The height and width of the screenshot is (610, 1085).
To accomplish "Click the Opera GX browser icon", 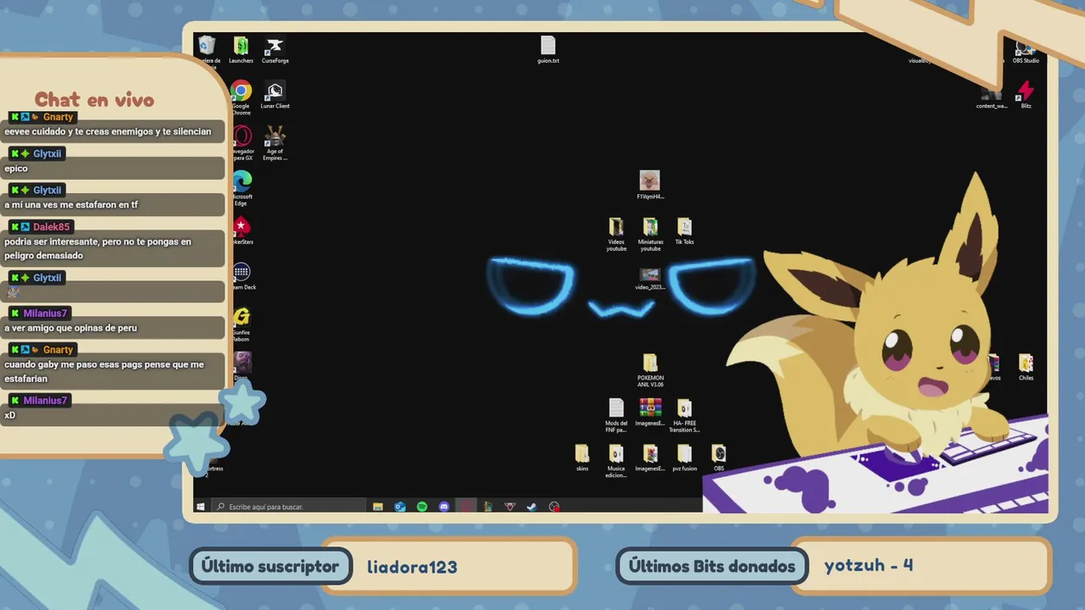I will (x=242, y=142).
